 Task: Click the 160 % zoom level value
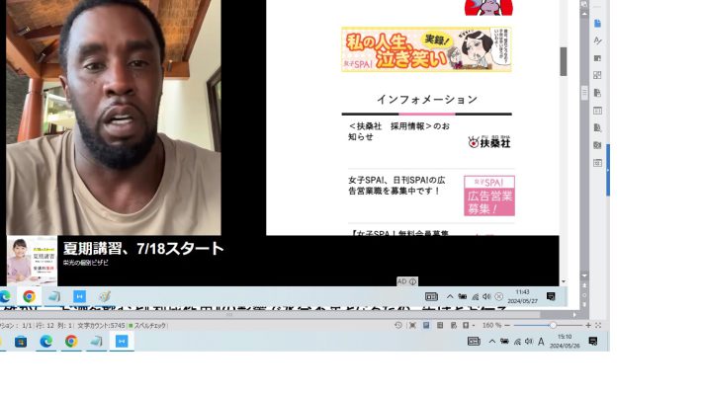pos(491,325)
